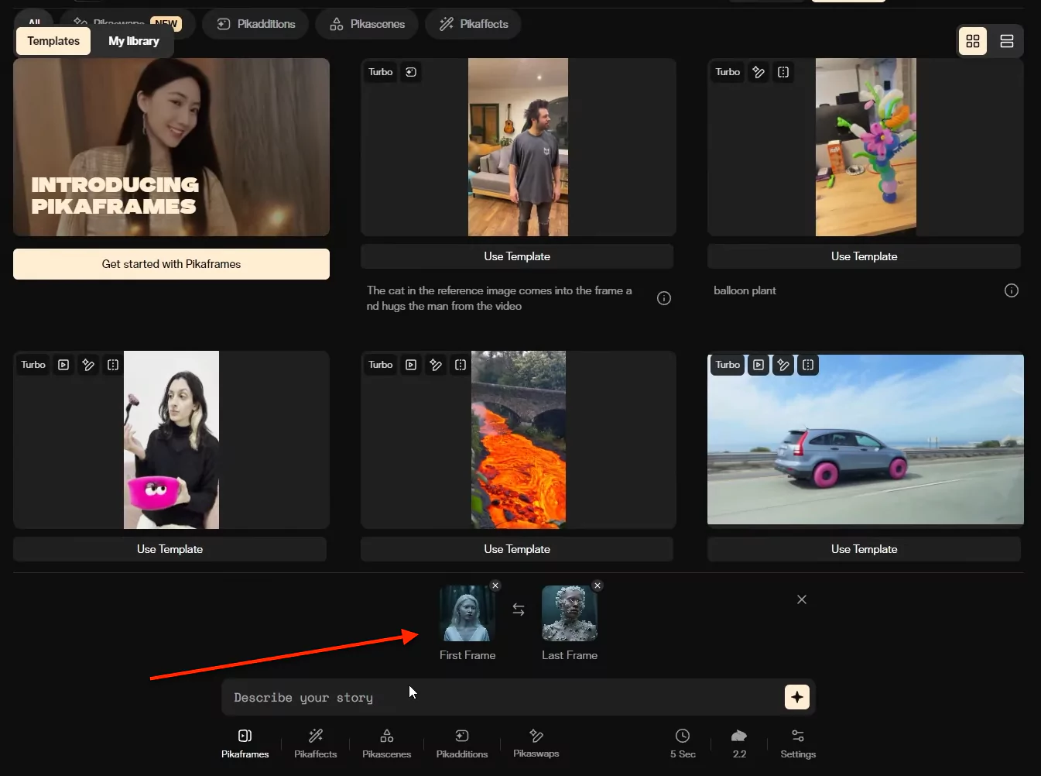The width and height of the screenshot is (1041, 776).
Task: Click Pikaswaps icon on pink bowl template
Action: point(88,365)
